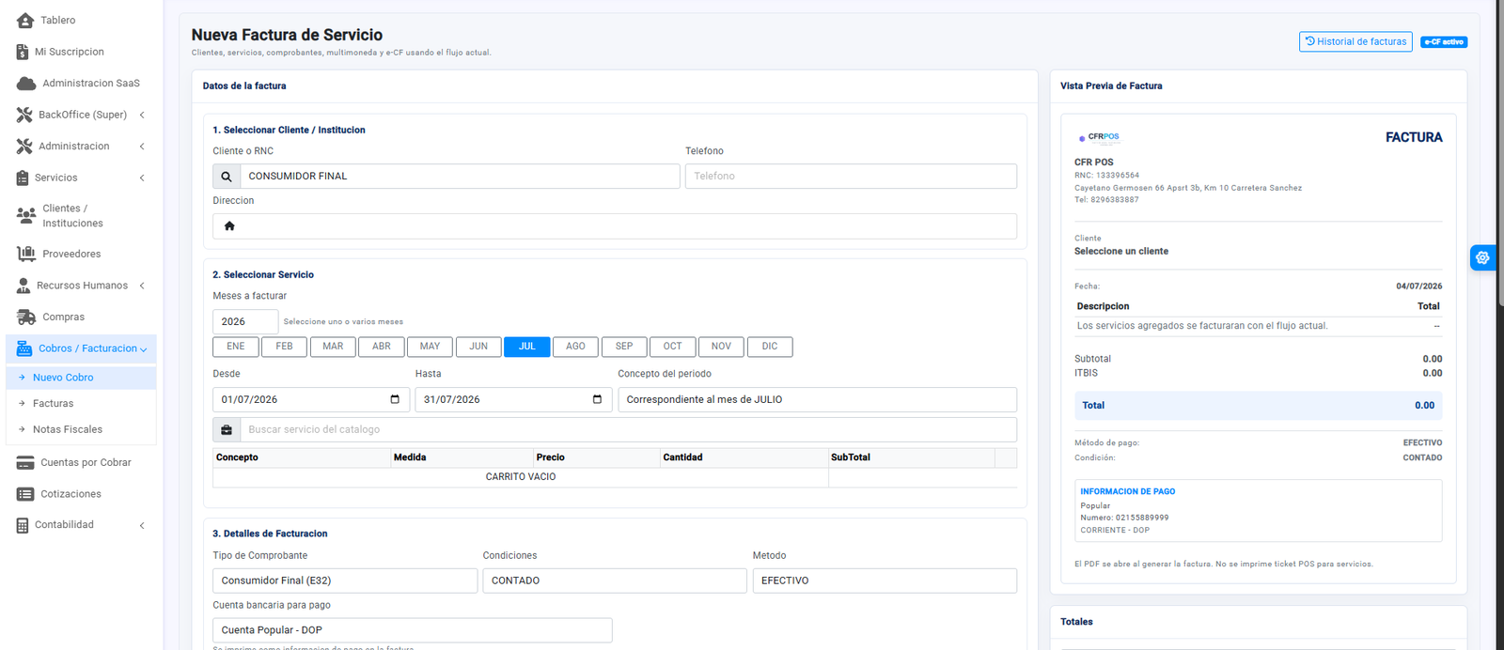Click the Compras truck icon
This screenshot has width=1504, height=650.
tap(26, 317)
